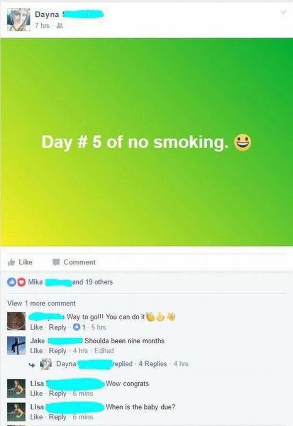Open the list of 19 others who reacted
293x426 pixels.
tap(92, 282)
